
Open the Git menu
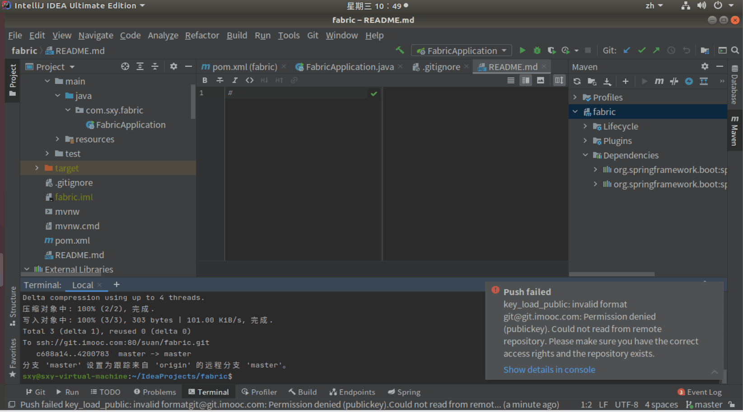click(313, 35)
